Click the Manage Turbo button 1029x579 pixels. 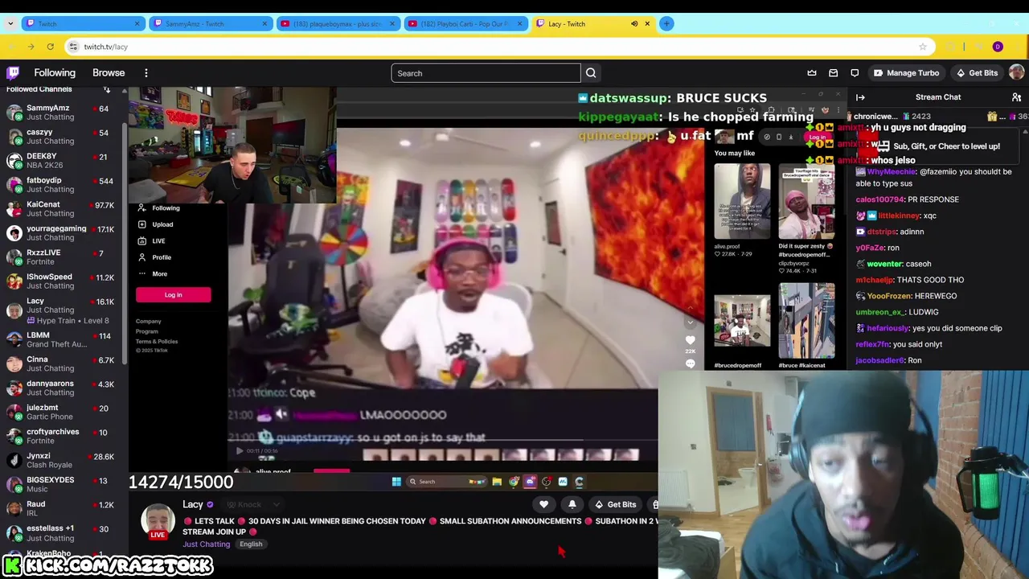click(906, 73)
